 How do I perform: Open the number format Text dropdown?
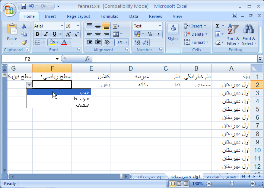pos(160,26)
